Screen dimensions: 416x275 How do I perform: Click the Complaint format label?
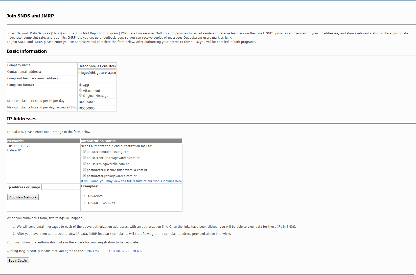[20, 85]
